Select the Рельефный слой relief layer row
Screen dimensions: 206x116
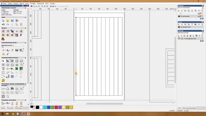(191, 39)
